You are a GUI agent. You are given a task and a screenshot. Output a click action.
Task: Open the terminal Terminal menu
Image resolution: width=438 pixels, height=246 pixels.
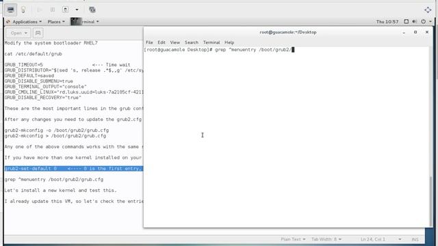pos(211,42)
